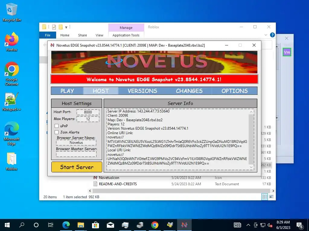Screen dimensions: 309x231
Task: Click the Novetus welcome red banner
Action: 154,79
